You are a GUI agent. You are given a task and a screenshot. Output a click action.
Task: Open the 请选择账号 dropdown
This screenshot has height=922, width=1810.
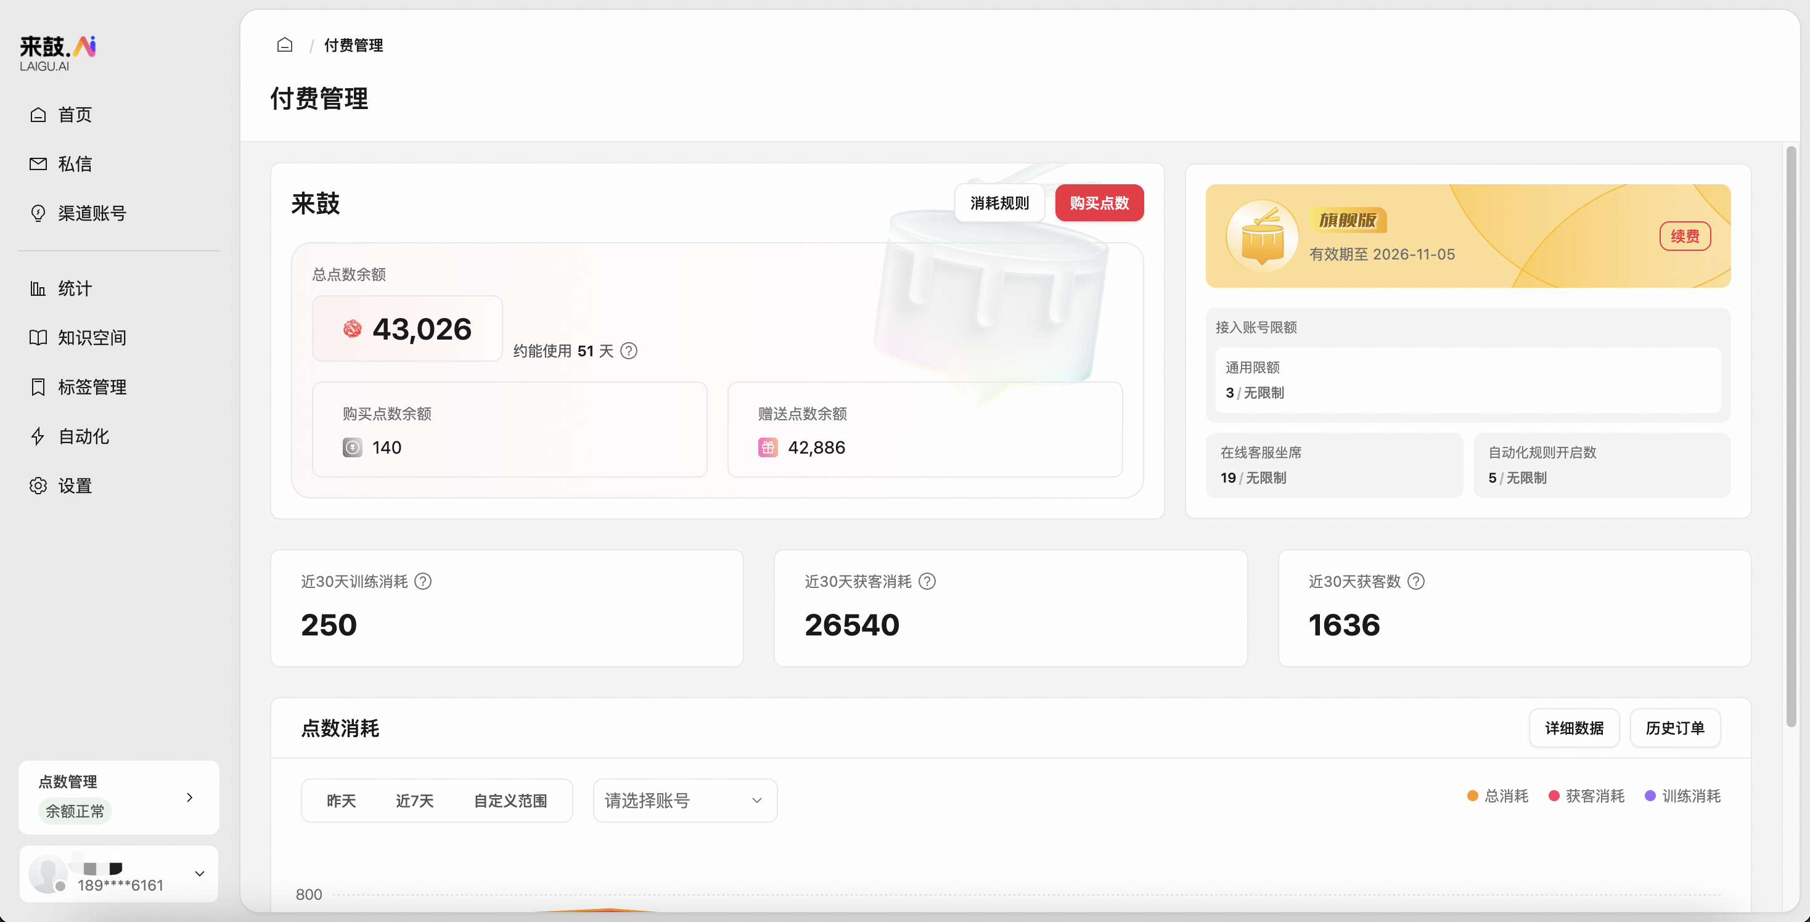tap(684, 800)
